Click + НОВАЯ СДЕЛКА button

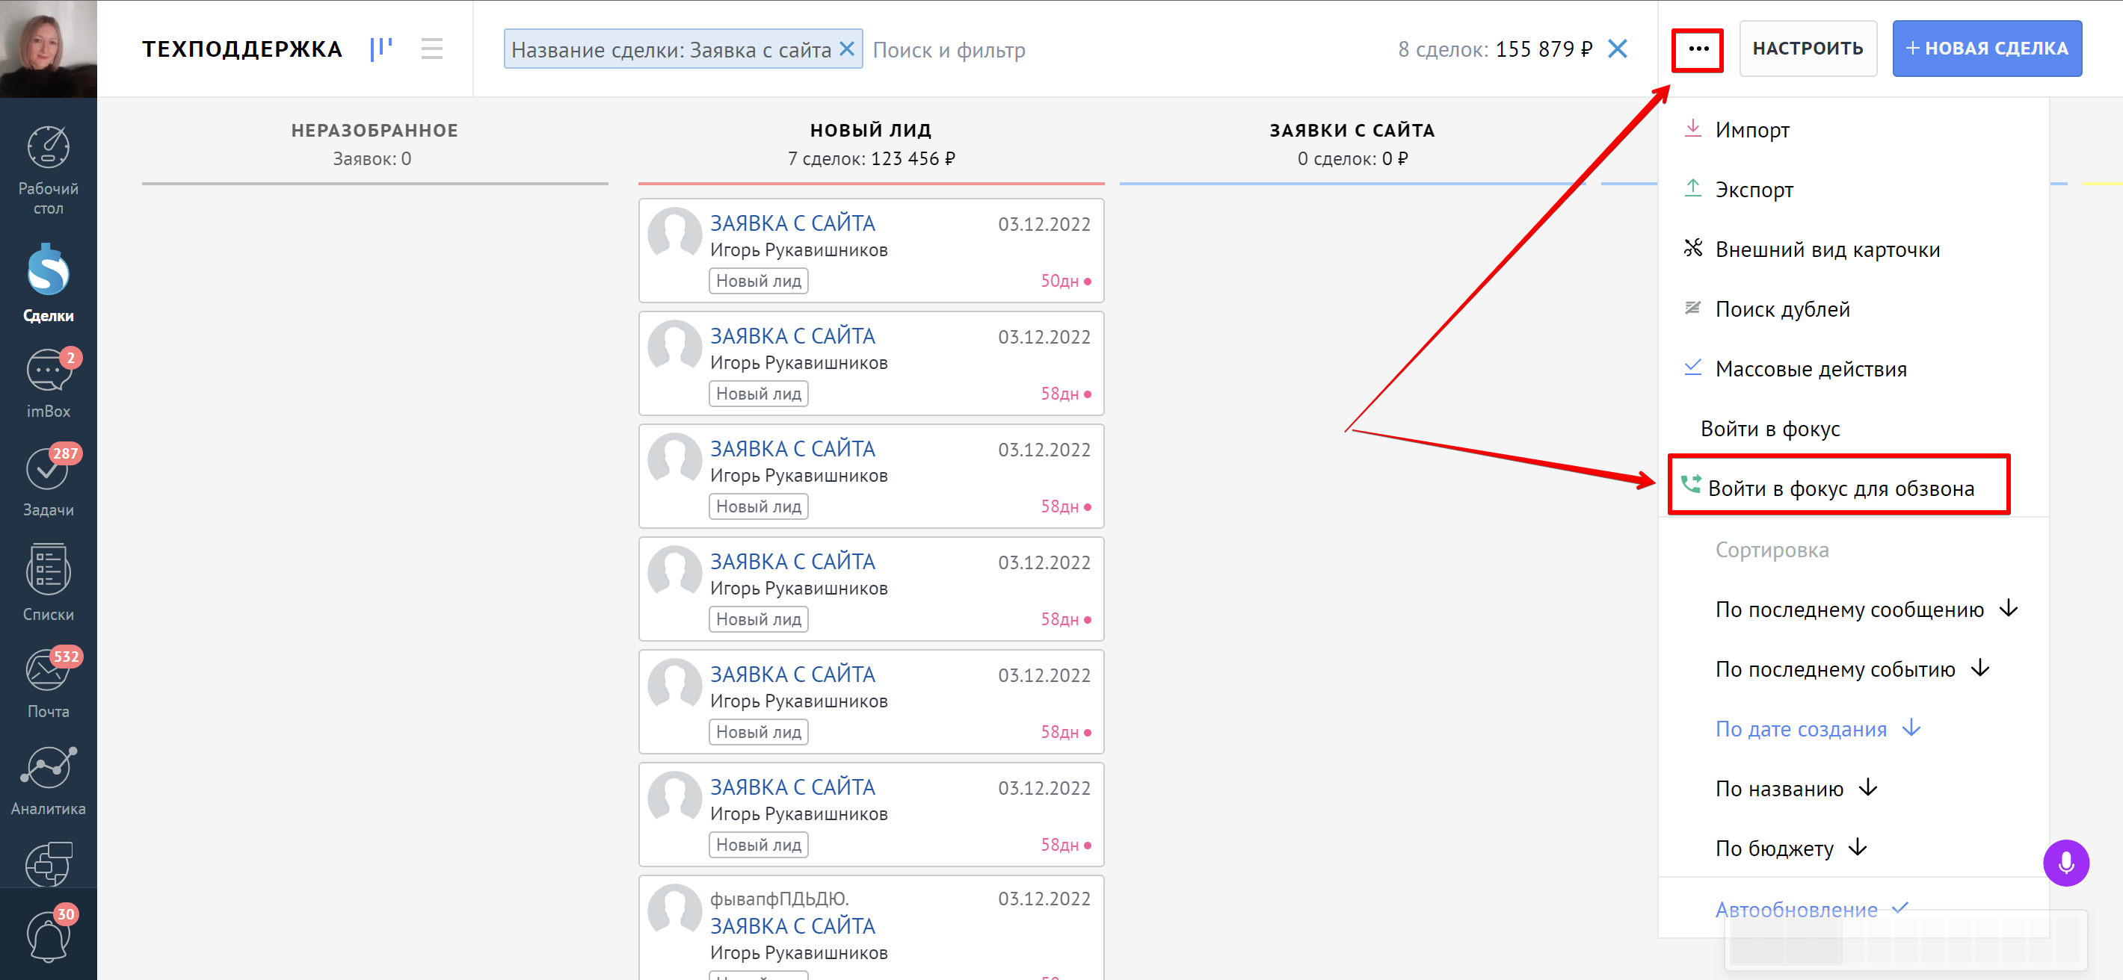(1986, 49)
